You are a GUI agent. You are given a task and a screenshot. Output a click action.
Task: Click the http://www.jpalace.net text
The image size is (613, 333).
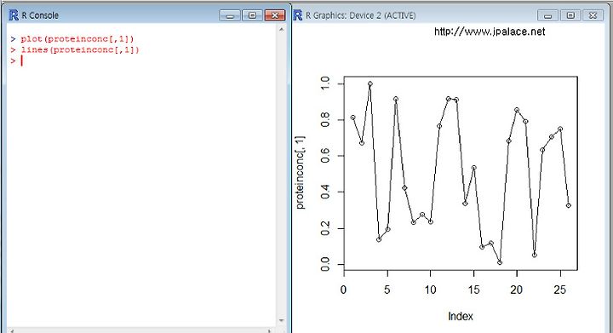490,32
